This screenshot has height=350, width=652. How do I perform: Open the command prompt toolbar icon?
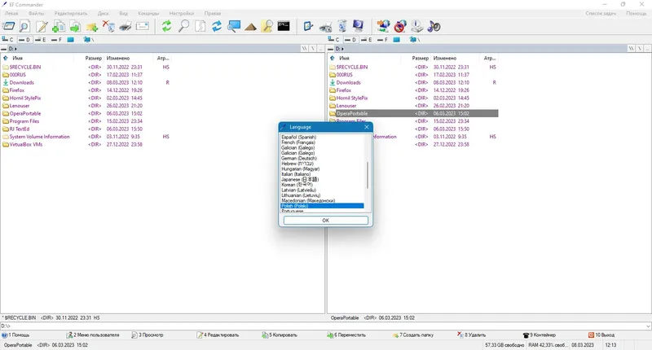(x=284, y=27)
